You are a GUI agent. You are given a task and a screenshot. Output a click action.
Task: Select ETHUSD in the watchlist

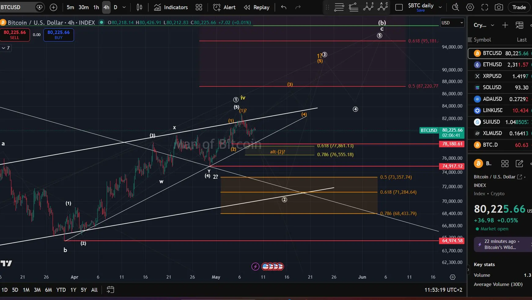(500, 65)
